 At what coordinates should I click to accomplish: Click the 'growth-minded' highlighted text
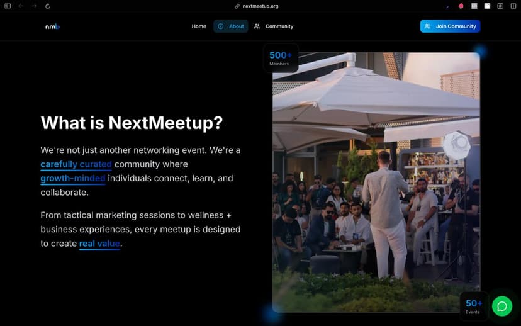[x=73, y=179]
